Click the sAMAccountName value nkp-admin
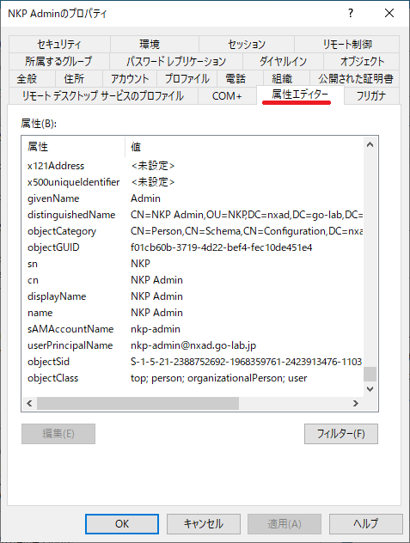Viewport: 410px width, 543px height. 156,329
